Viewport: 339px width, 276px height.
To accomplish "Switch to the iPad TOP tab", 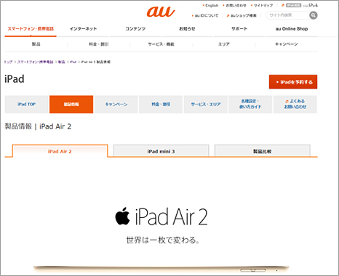I will pyautogui.click(x=26, y=105).
